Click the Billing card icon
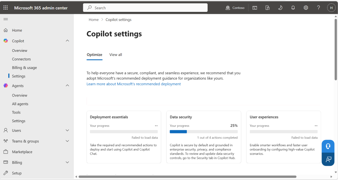Viewport: 338px width, 180px height. pos(6,162)
